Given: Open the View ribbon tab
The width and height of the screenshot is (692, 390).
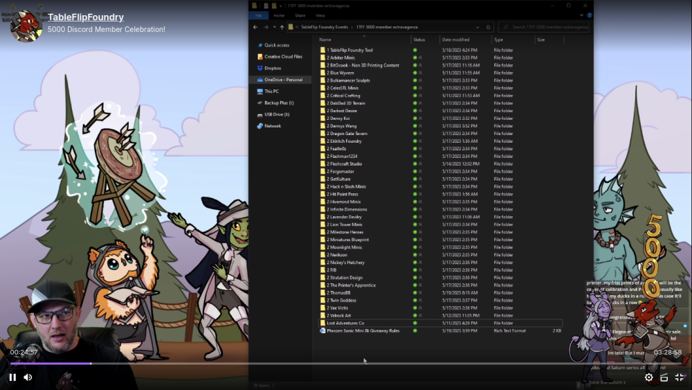Looking at the screenshot, I should [320, 15].
